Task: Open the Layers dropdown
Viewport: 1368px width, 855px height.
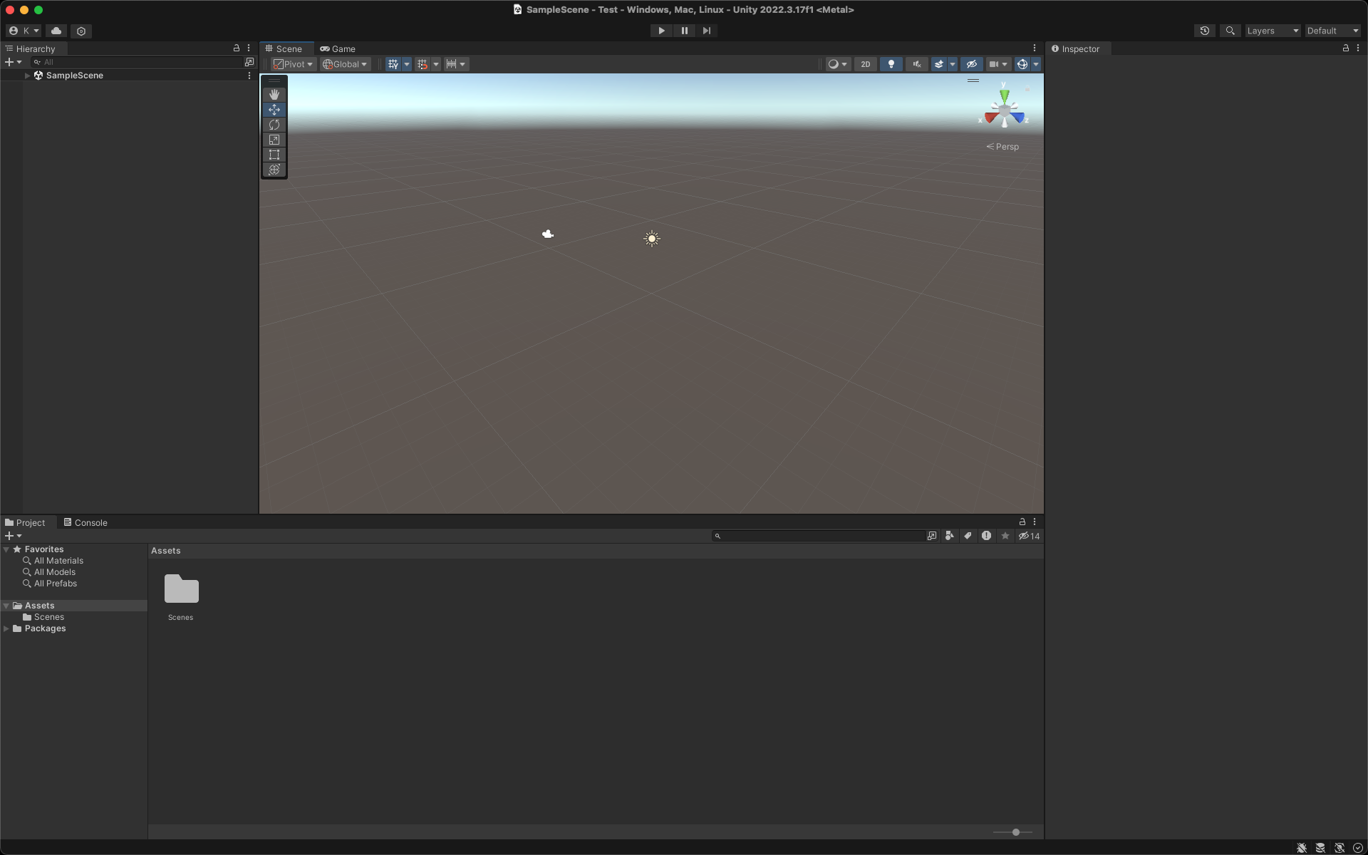Action: (1273, 31)
